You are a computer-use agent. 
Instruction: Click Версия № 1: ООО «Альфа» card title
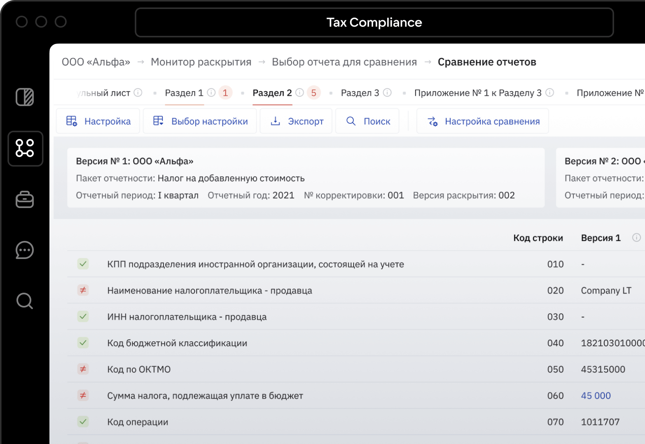[x=135, y=161]
